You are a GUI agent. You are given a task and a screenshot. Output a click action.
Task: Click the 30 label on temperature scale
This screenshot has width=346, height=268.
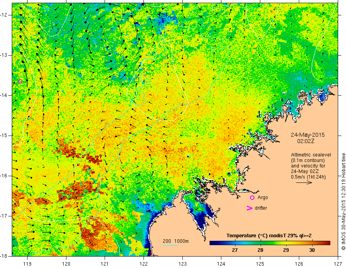(x=312, y=250)
